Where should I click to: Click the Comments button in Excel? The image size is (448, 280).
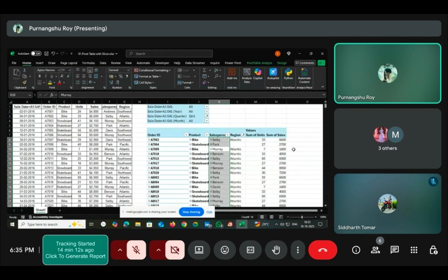[x=305, y=63]
